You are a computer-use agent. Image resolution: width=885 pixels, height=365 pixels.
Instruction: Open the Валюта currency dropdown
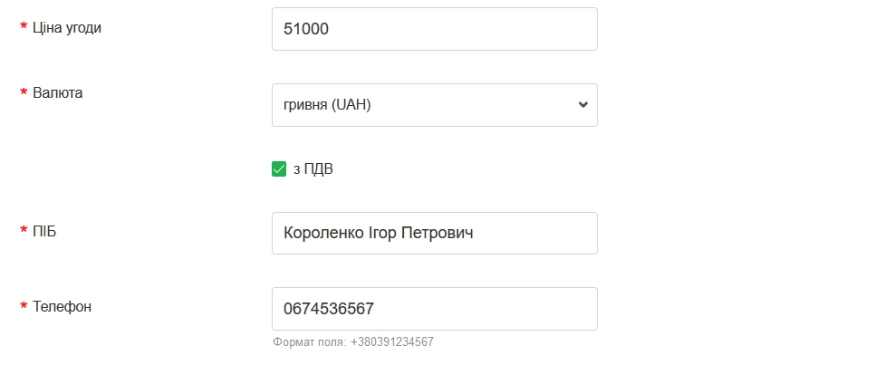pyautogui.click(x=434, y=105)
